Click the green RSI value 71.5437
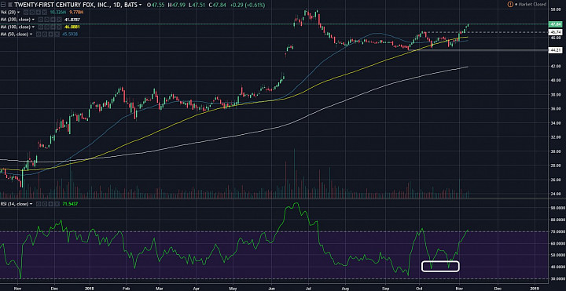This screenshot has height=291, width=566. (x=70, y=204)
